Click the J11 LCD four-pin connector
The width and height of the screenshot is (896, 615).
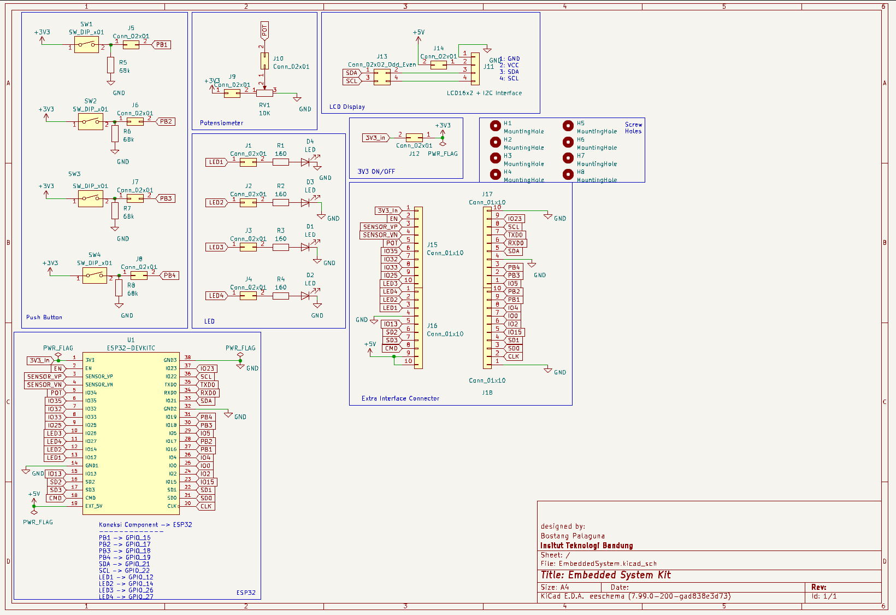[x=475, y=69]
